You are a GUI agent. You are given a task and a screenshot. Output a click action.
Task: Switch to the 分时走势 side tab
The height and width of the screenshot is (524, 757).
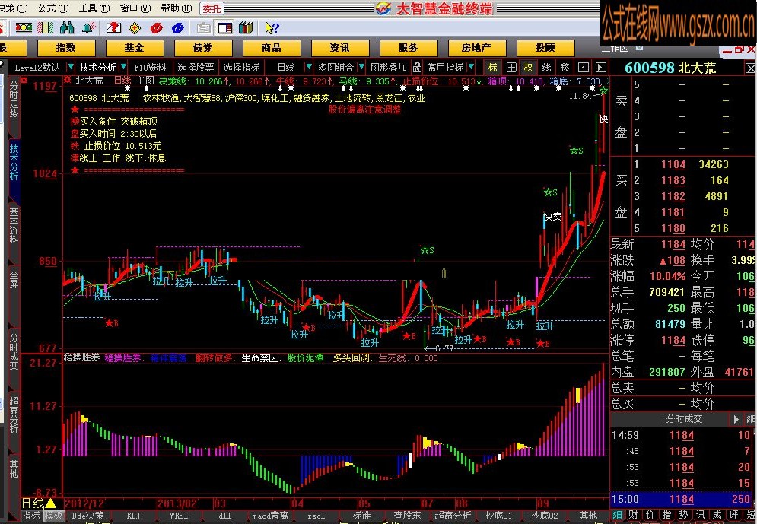point(14,99)
